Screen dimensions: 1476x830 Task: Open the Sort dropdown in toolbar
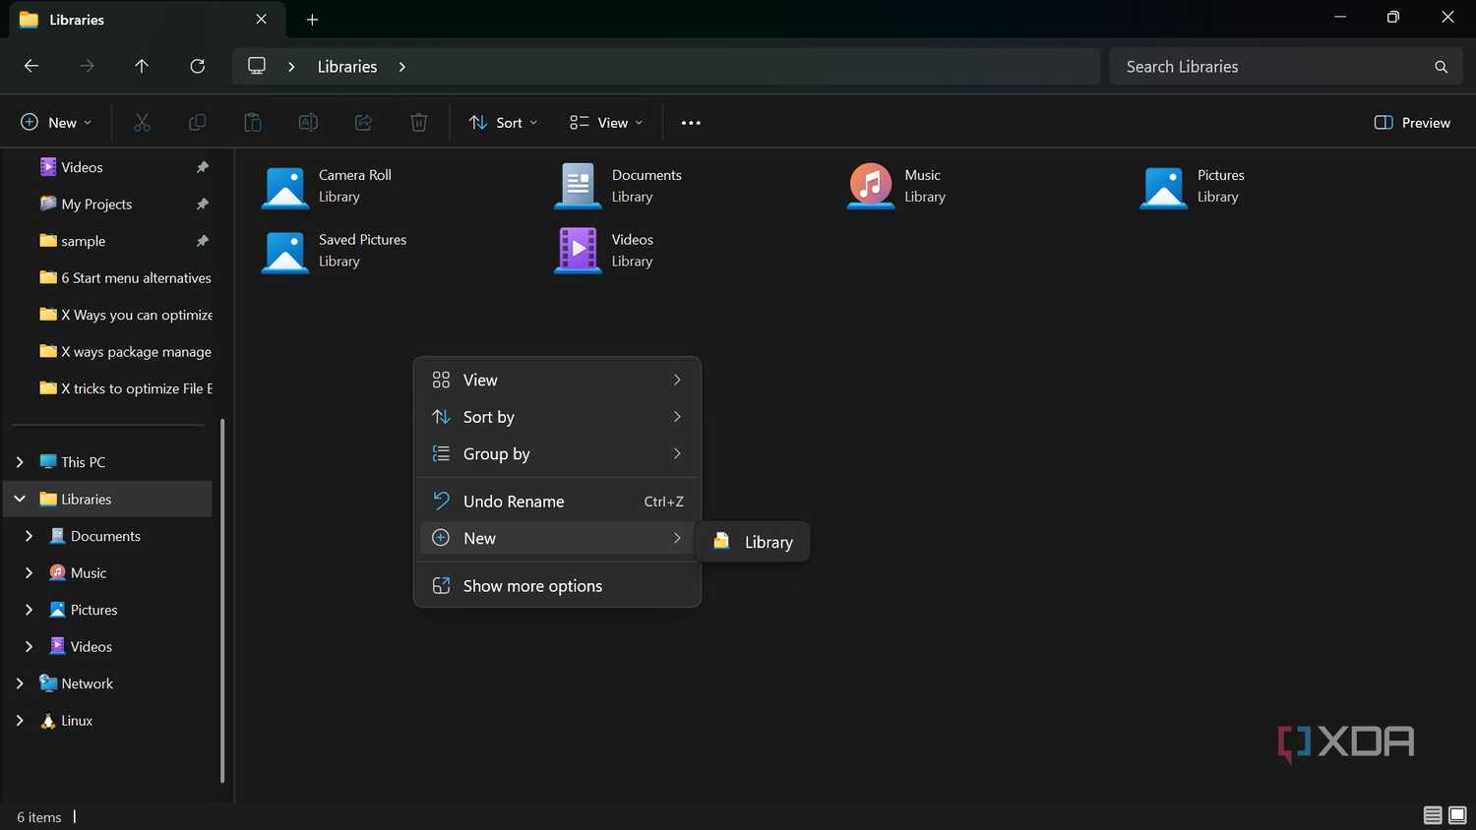504,122
